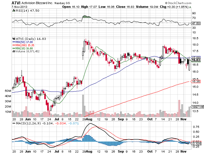Click the Close value 16.83 in header
Viewport: 204px width, 154px height.
tap(130, 7)
